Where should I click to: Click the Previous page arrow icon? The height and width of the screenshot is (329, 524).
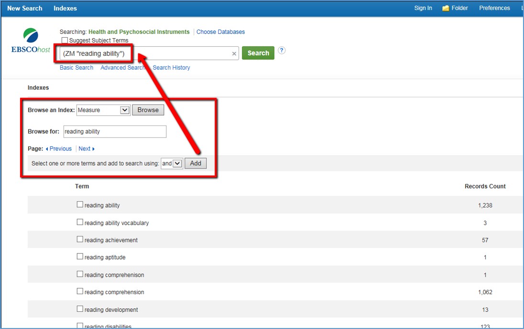[x=47, y=149]
